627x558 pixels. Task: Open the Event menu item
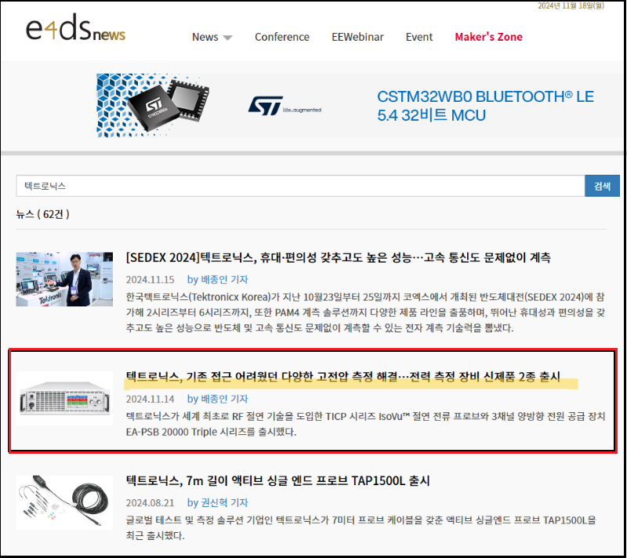click(419, 37)
